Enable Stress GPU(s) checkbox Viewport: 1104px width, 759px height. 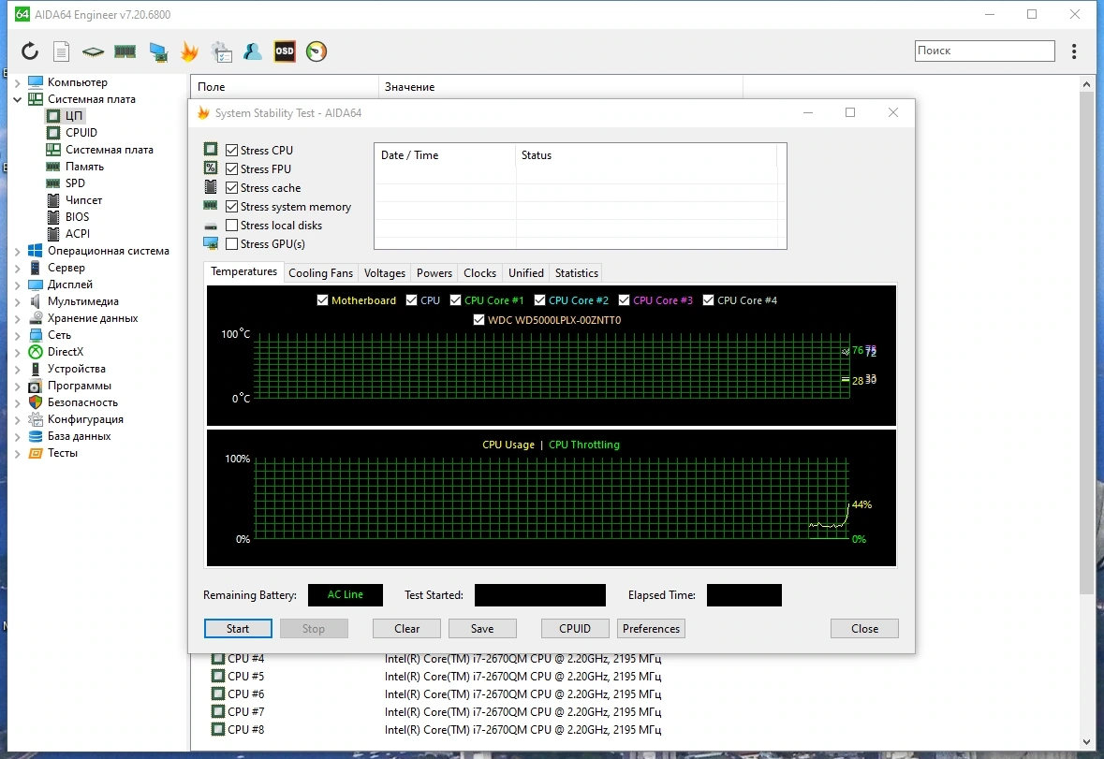(x=231, y=244)
